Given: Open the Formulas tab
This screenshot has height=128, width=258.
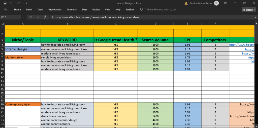Looking at the screenshot, I should [x=72, y=10].
